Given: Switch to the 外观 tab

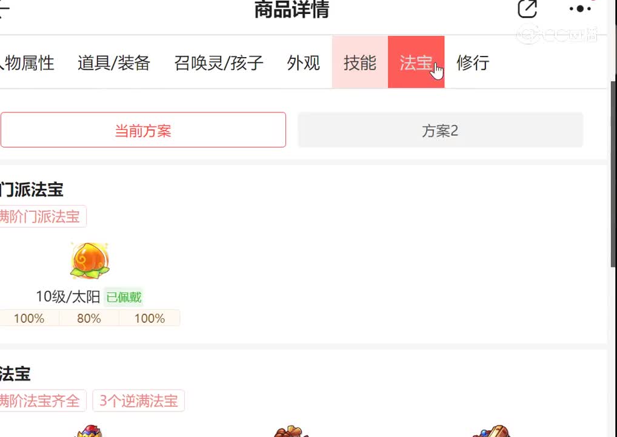Looking at the screenshot, I should (304, 63).
